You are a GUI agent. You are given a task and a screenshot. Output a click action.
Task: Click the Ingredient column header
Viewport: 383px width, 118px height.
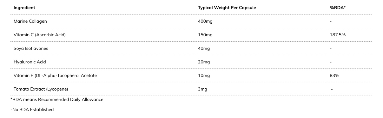[24, 8]
